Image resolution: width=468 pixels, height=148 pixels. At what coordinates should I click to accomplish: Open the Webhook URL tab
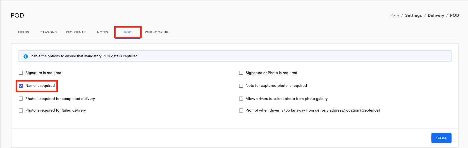[x=157, y=32]
